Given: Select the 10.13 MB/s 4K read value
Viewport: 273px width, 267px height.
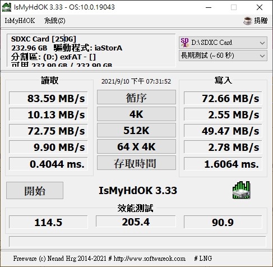Looking at the screenshot, I should [48, 114].
